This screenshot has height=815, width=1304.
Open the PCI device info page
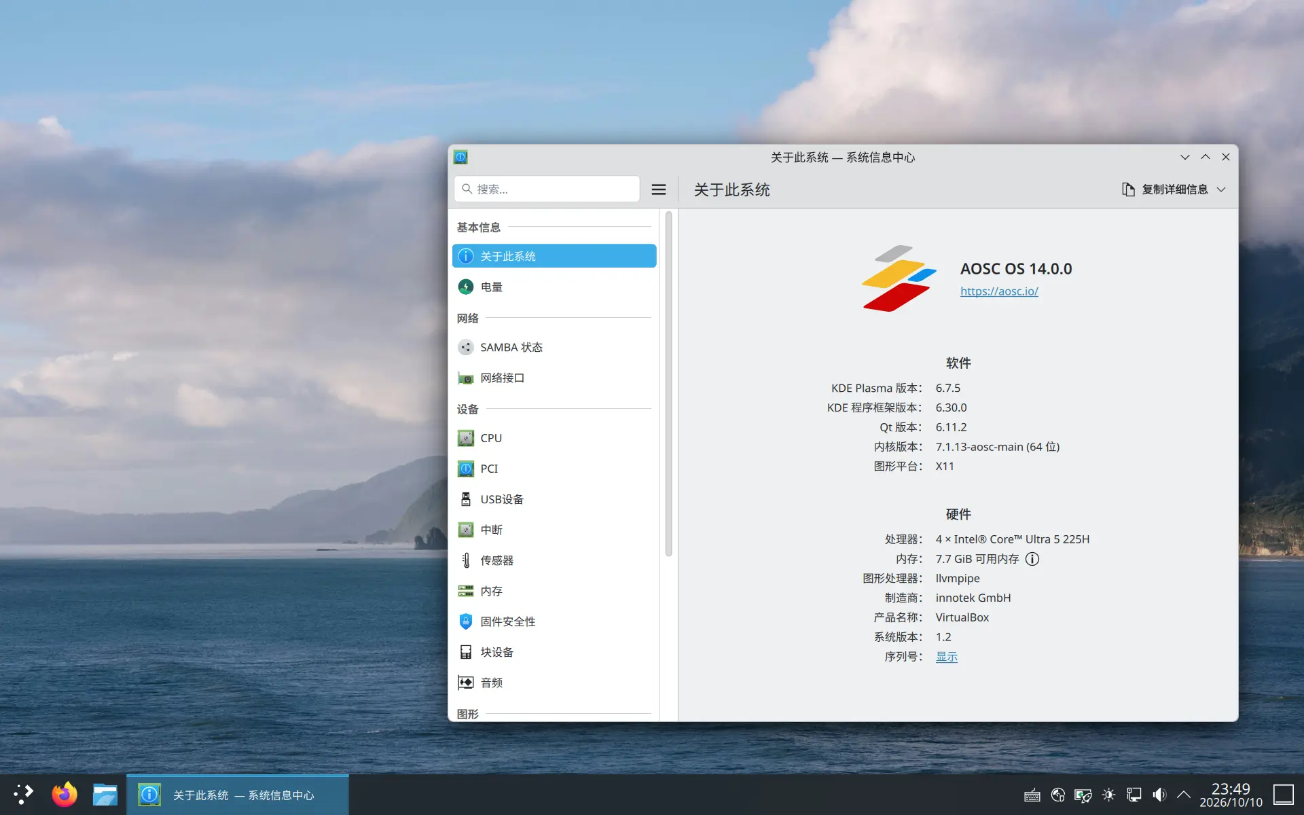tap(554, 469)
